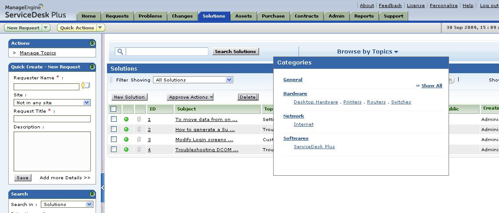
Task: Tick the select-all checkbox in table header
Action: (x=114, y=109)
